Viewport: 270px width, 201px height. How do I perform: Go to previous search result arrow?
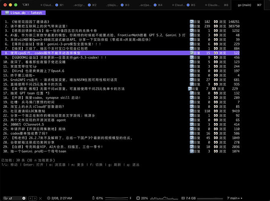click(31, 198)
